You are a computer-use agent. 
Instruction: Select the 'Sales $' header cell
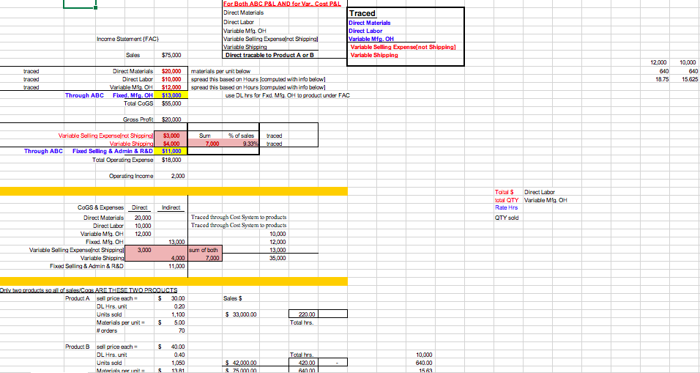[x=231, y=298]
